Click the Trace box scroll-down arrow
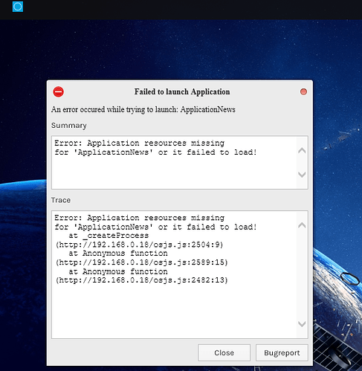The image size is (362, 371). point(302,323)
